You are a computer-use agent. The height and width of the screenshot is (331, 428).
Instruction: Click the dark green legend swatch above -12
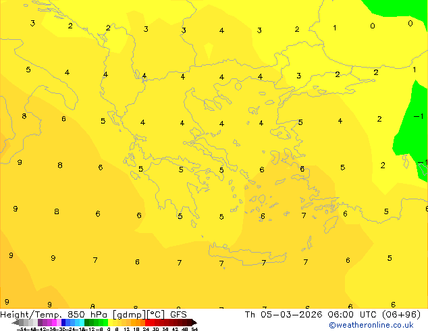(87, 322)
